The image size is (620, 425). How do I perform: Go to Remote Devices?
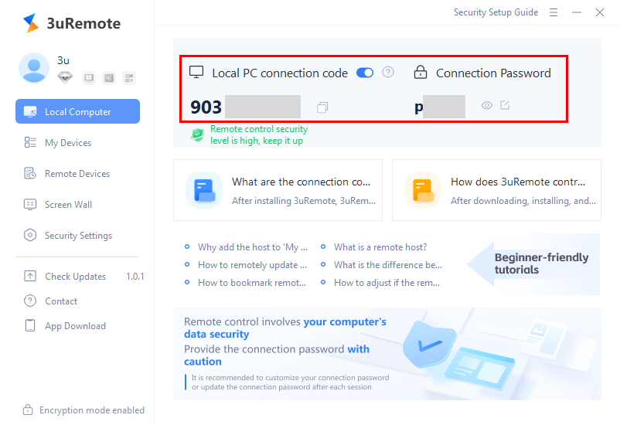point(77,174)
